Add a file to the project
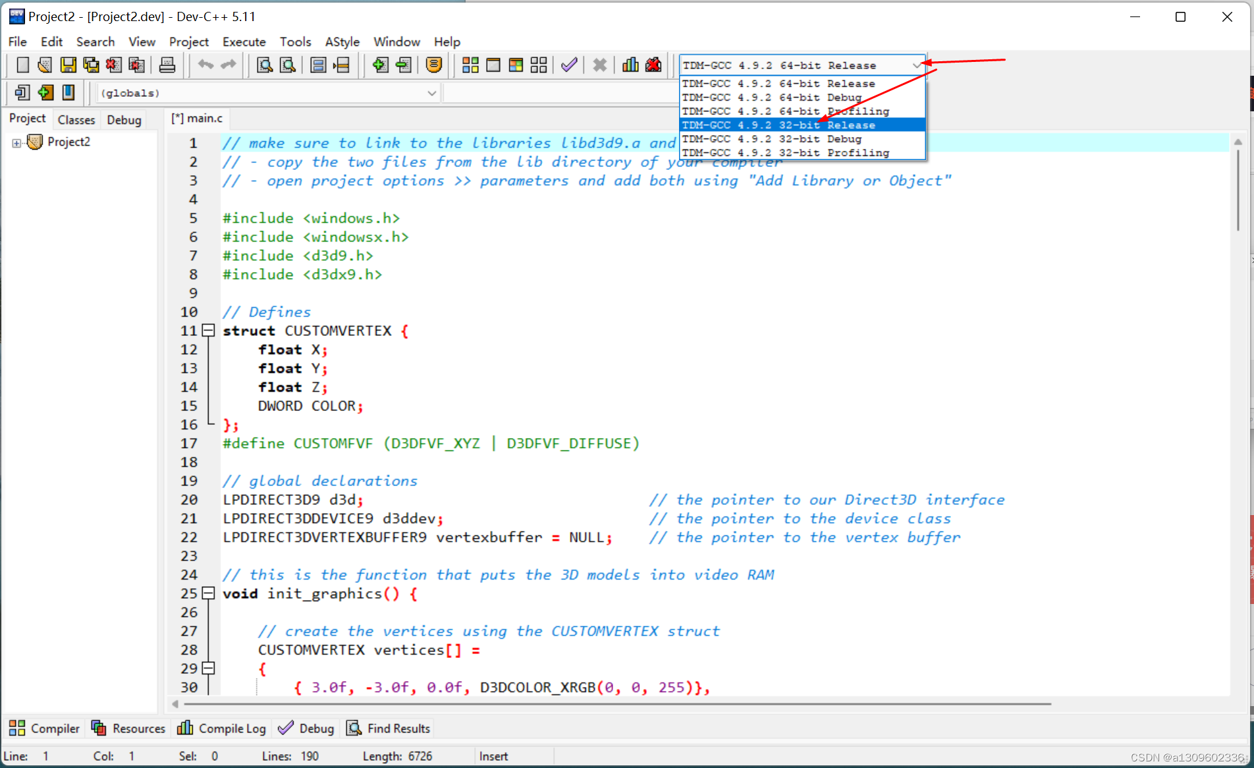1254x768 pixels. [380, 65]
